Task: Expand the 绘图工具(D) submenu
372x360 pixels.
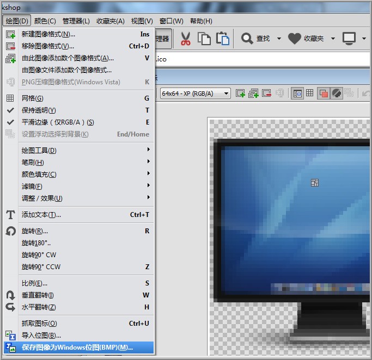Action: 78,151
